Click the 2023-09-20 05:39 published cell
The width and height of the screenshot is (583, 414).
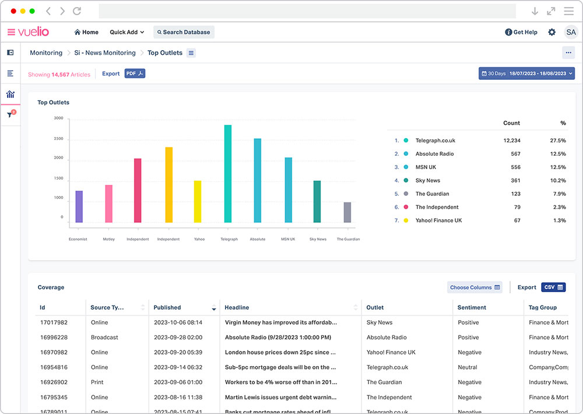(x=178, y=352)
